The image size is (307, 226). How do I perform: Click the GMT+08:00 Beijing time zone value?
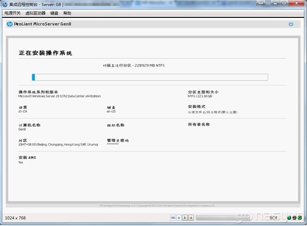[x=58, y=144]
